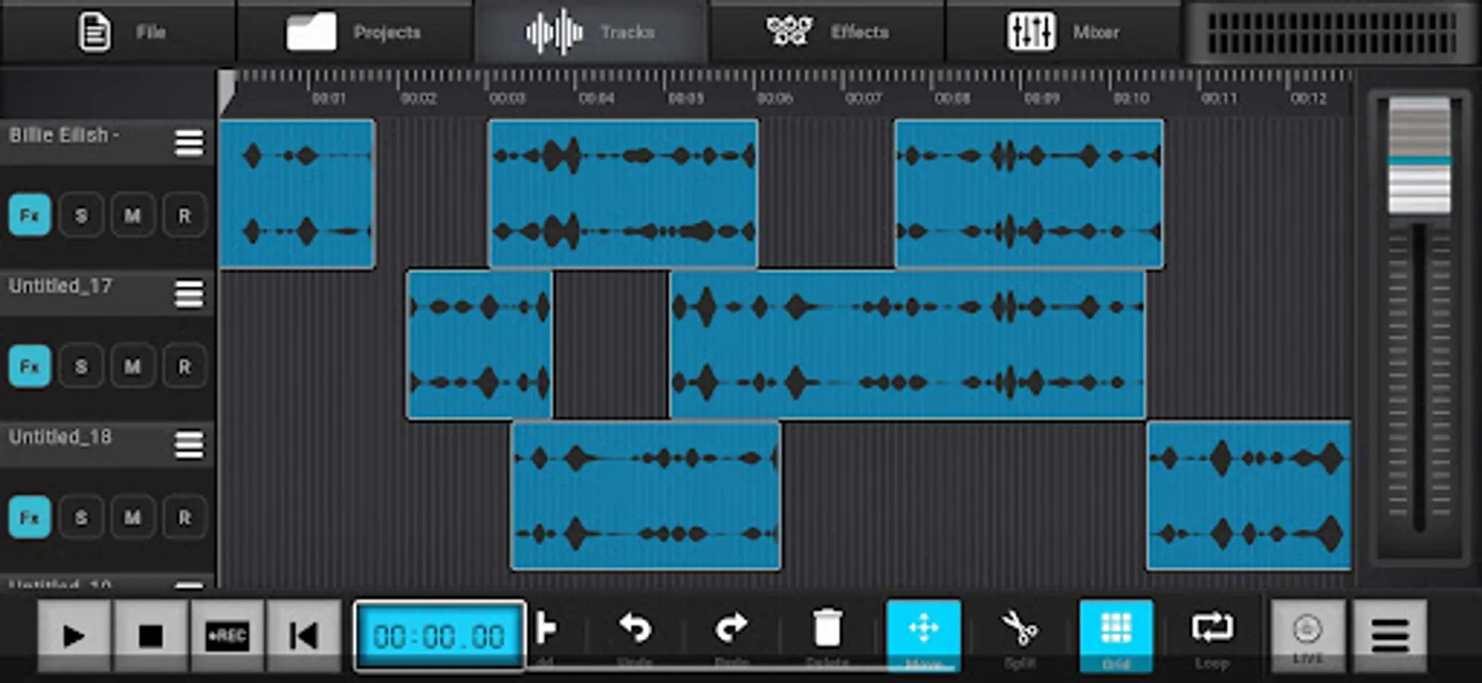Open Fx effects for the Billie Eilish track

pos(29,215)
